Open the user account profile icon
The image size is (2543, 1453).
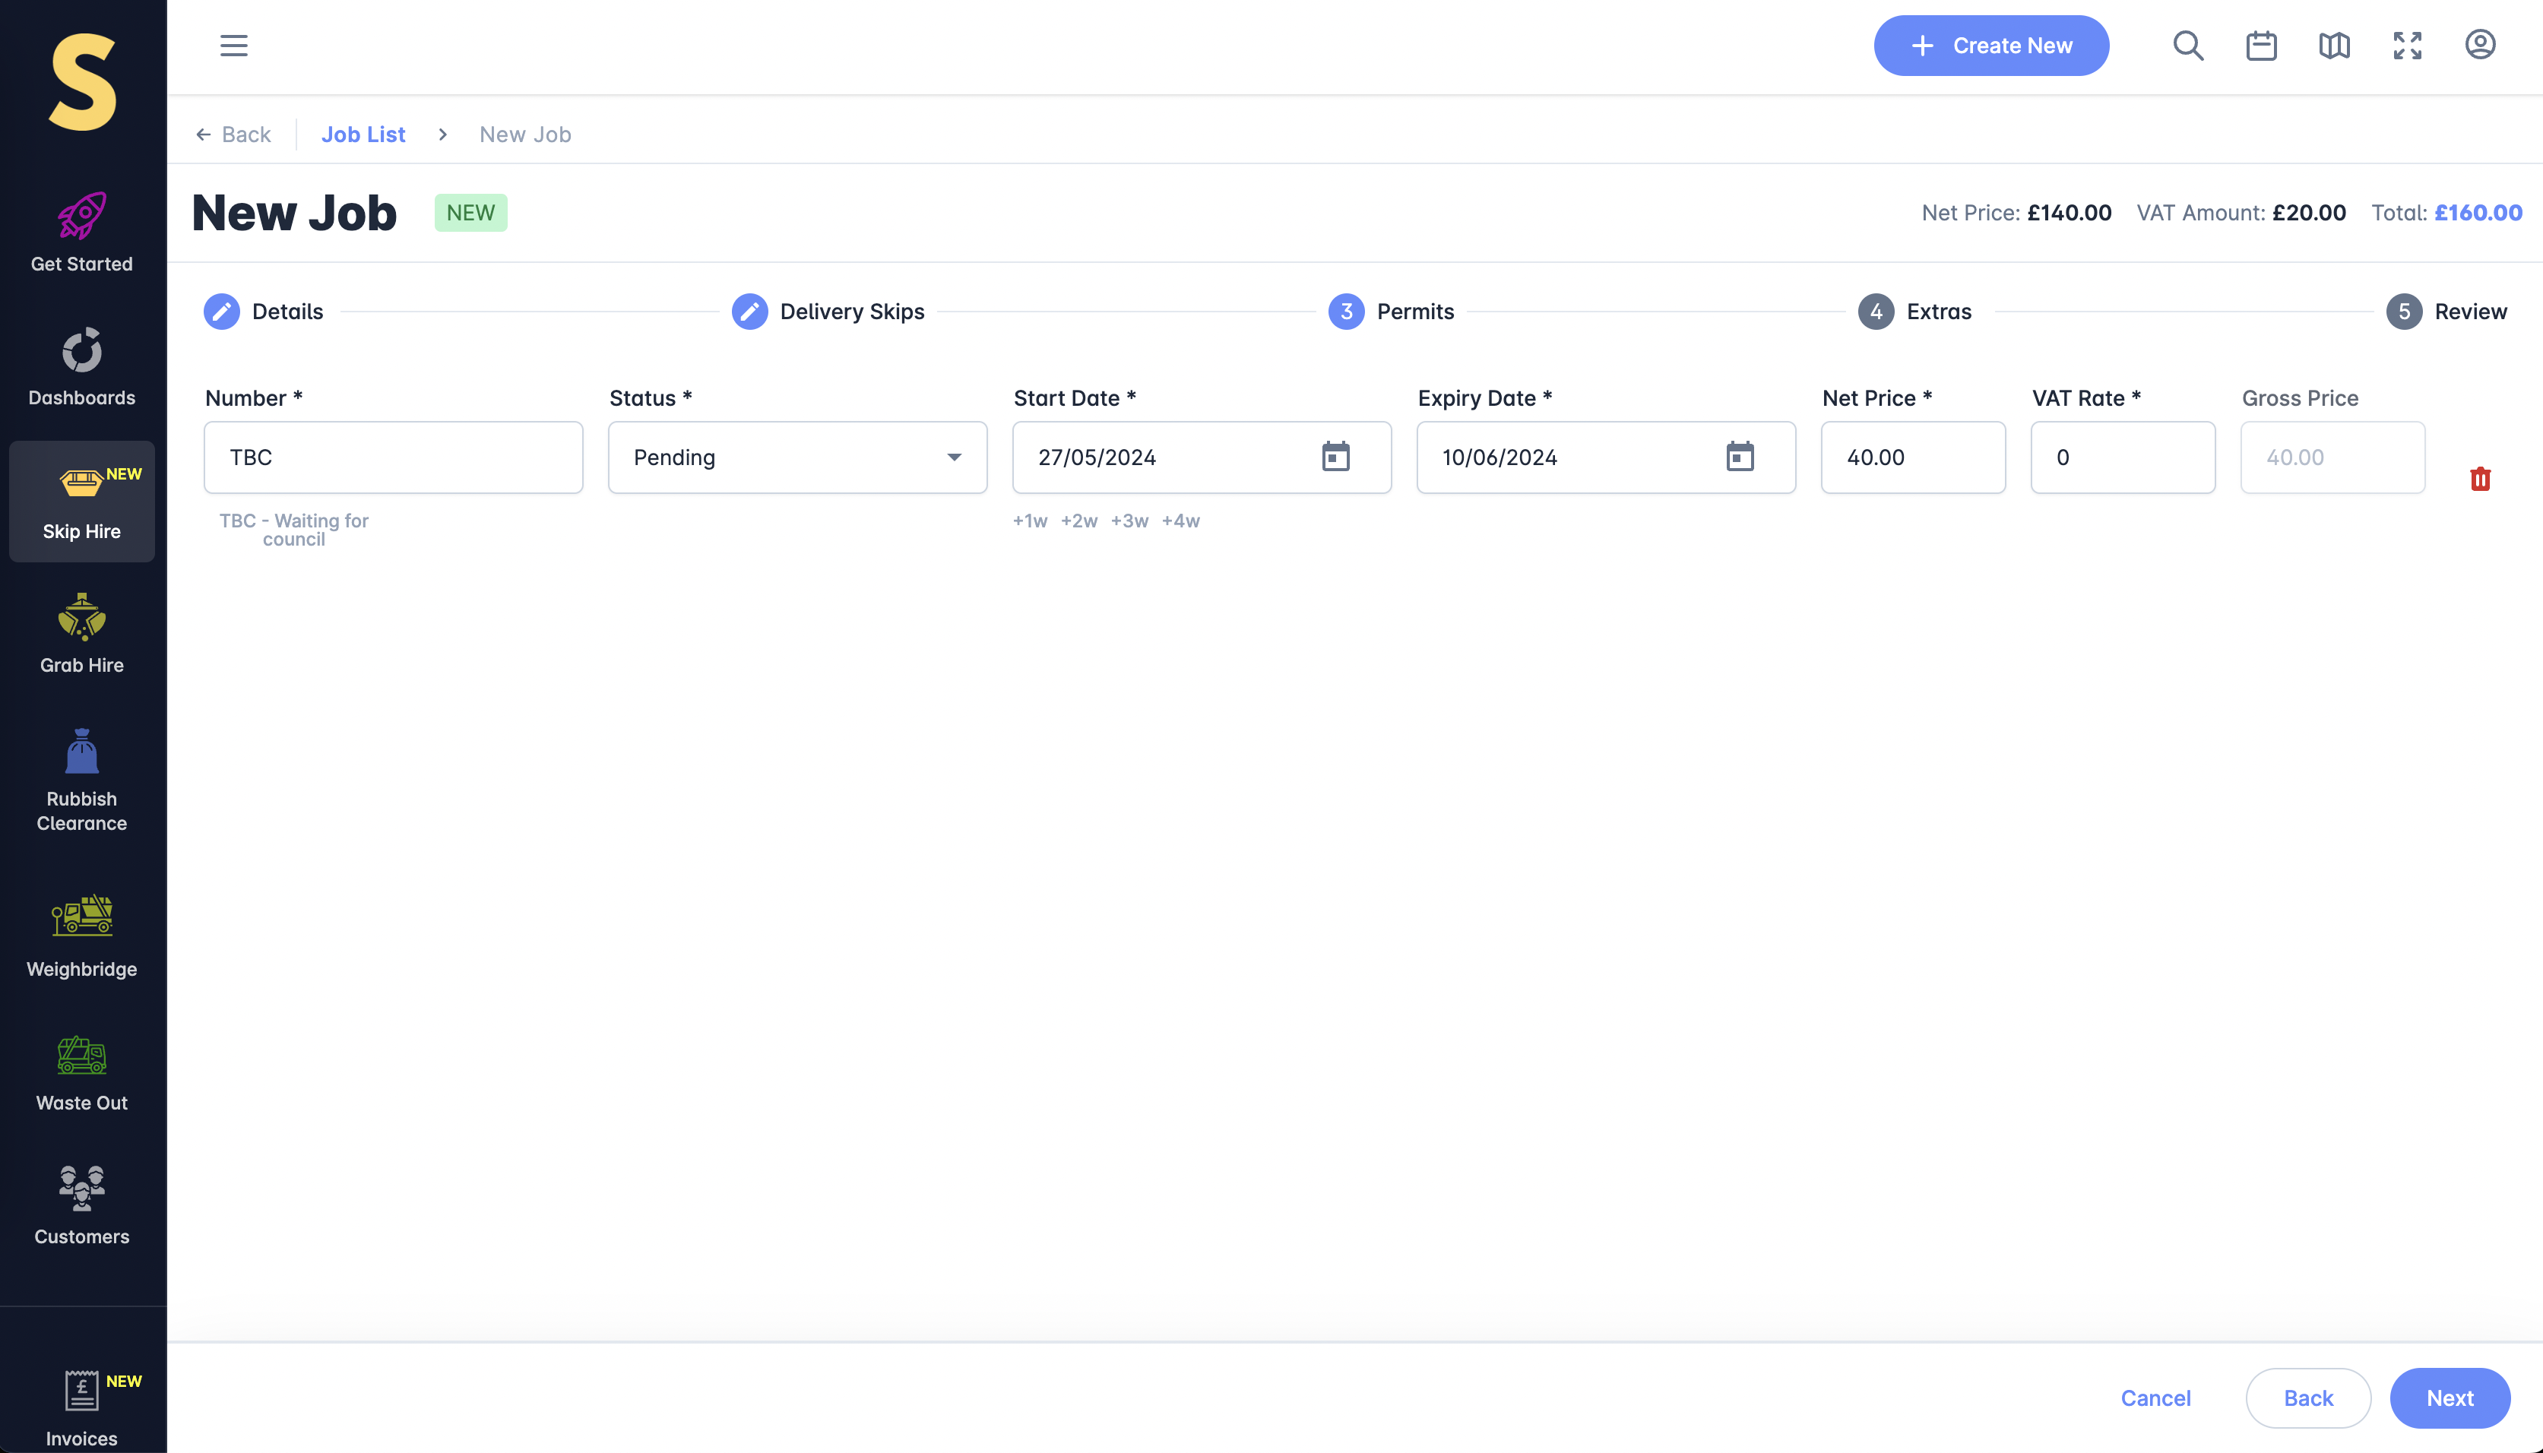coord(2480,45)
